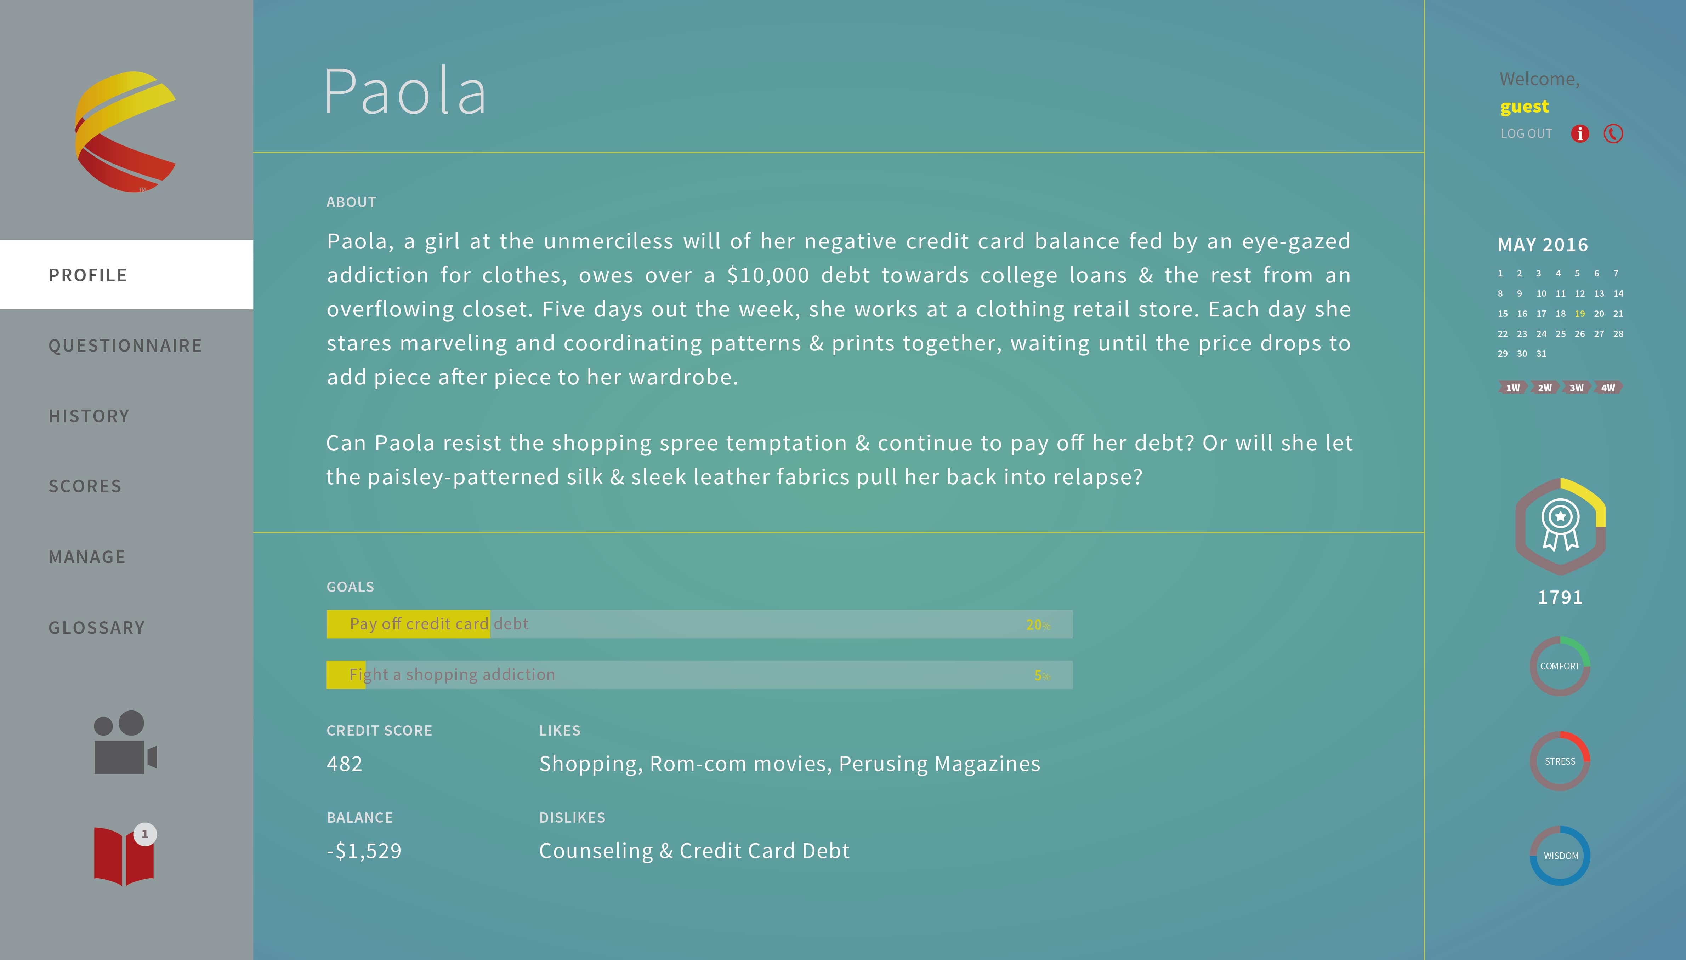Open the Scores menu item
1686x960 pixels.
(x=85, y=487)
